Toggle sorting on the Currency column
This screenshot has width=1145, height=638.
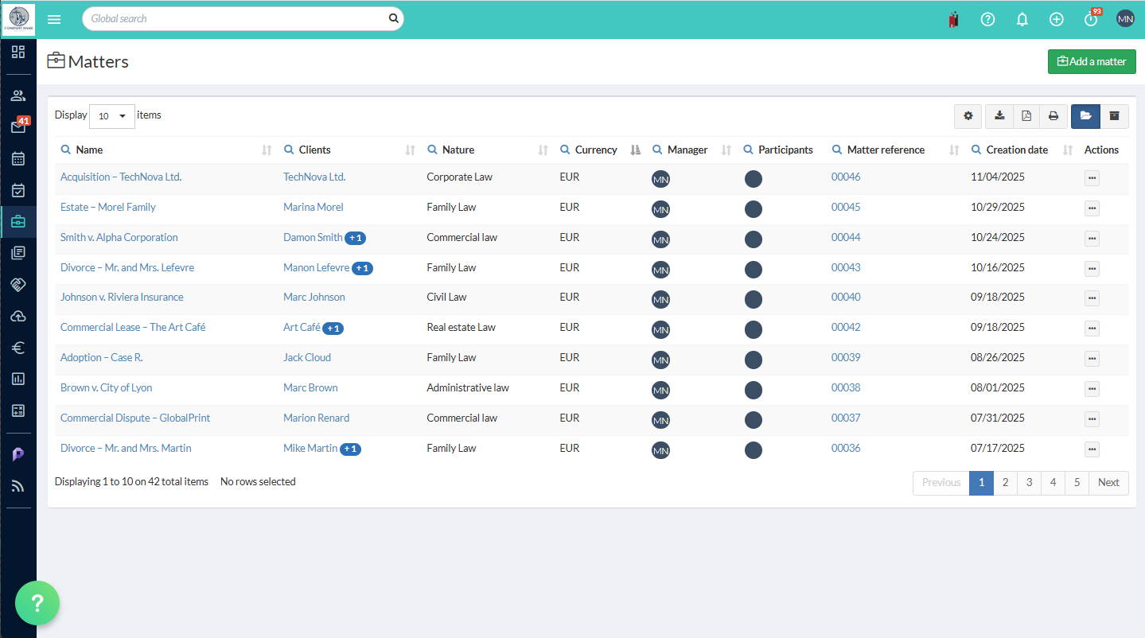coord(634,150)
